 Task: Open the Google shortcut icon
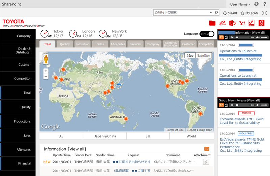point(261,23)
